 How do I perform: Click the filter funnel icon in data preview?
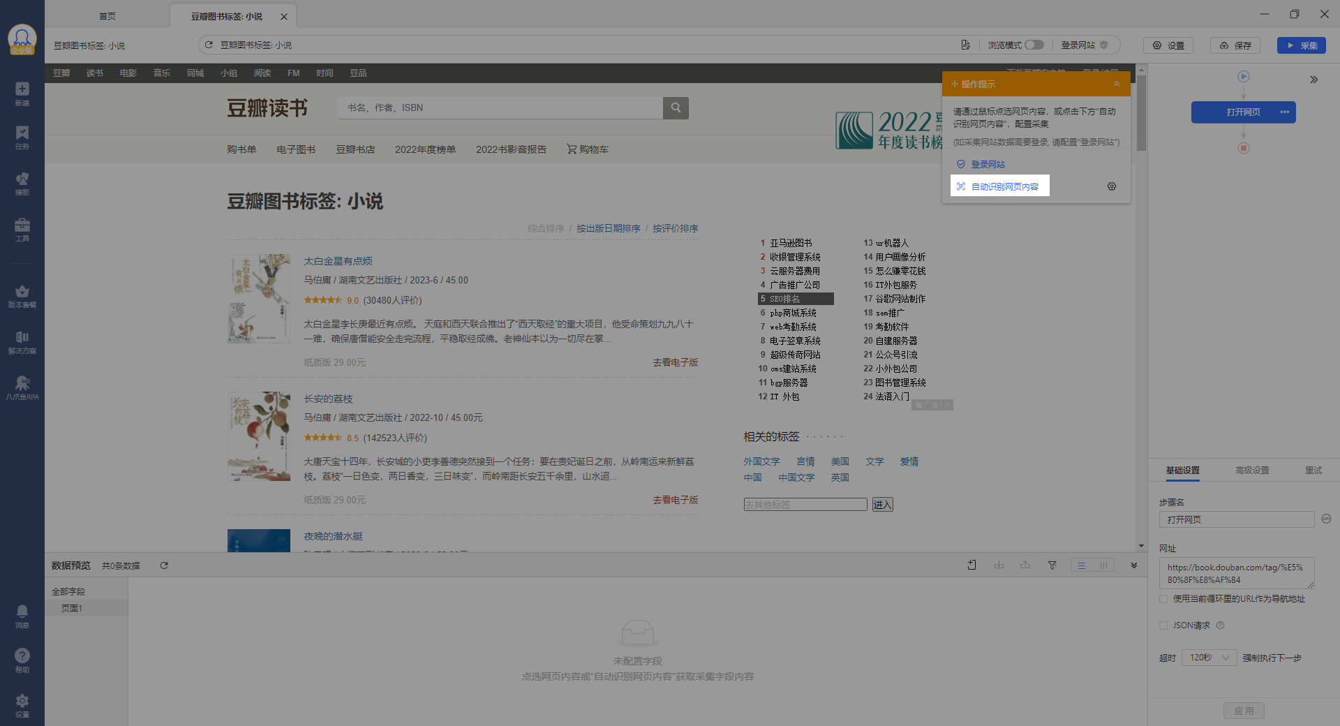(1052, 565)
